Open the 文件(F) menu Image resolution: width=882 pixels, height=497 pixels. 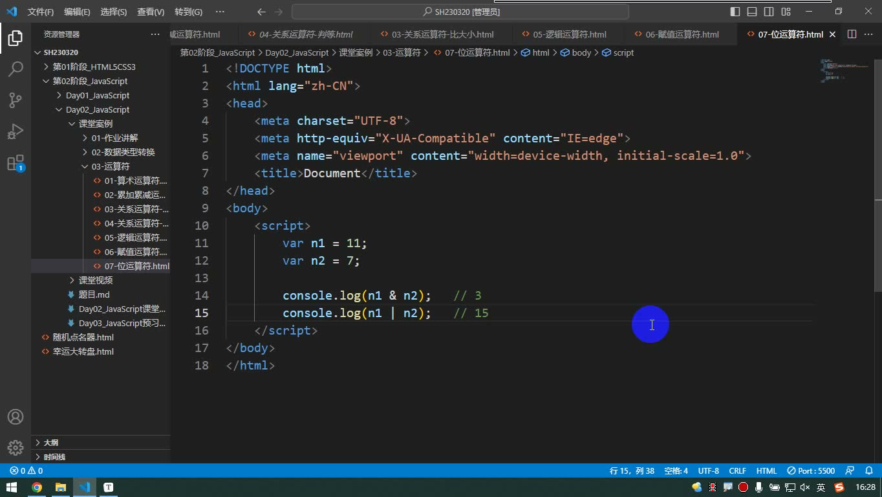click(x=41, y=12)
